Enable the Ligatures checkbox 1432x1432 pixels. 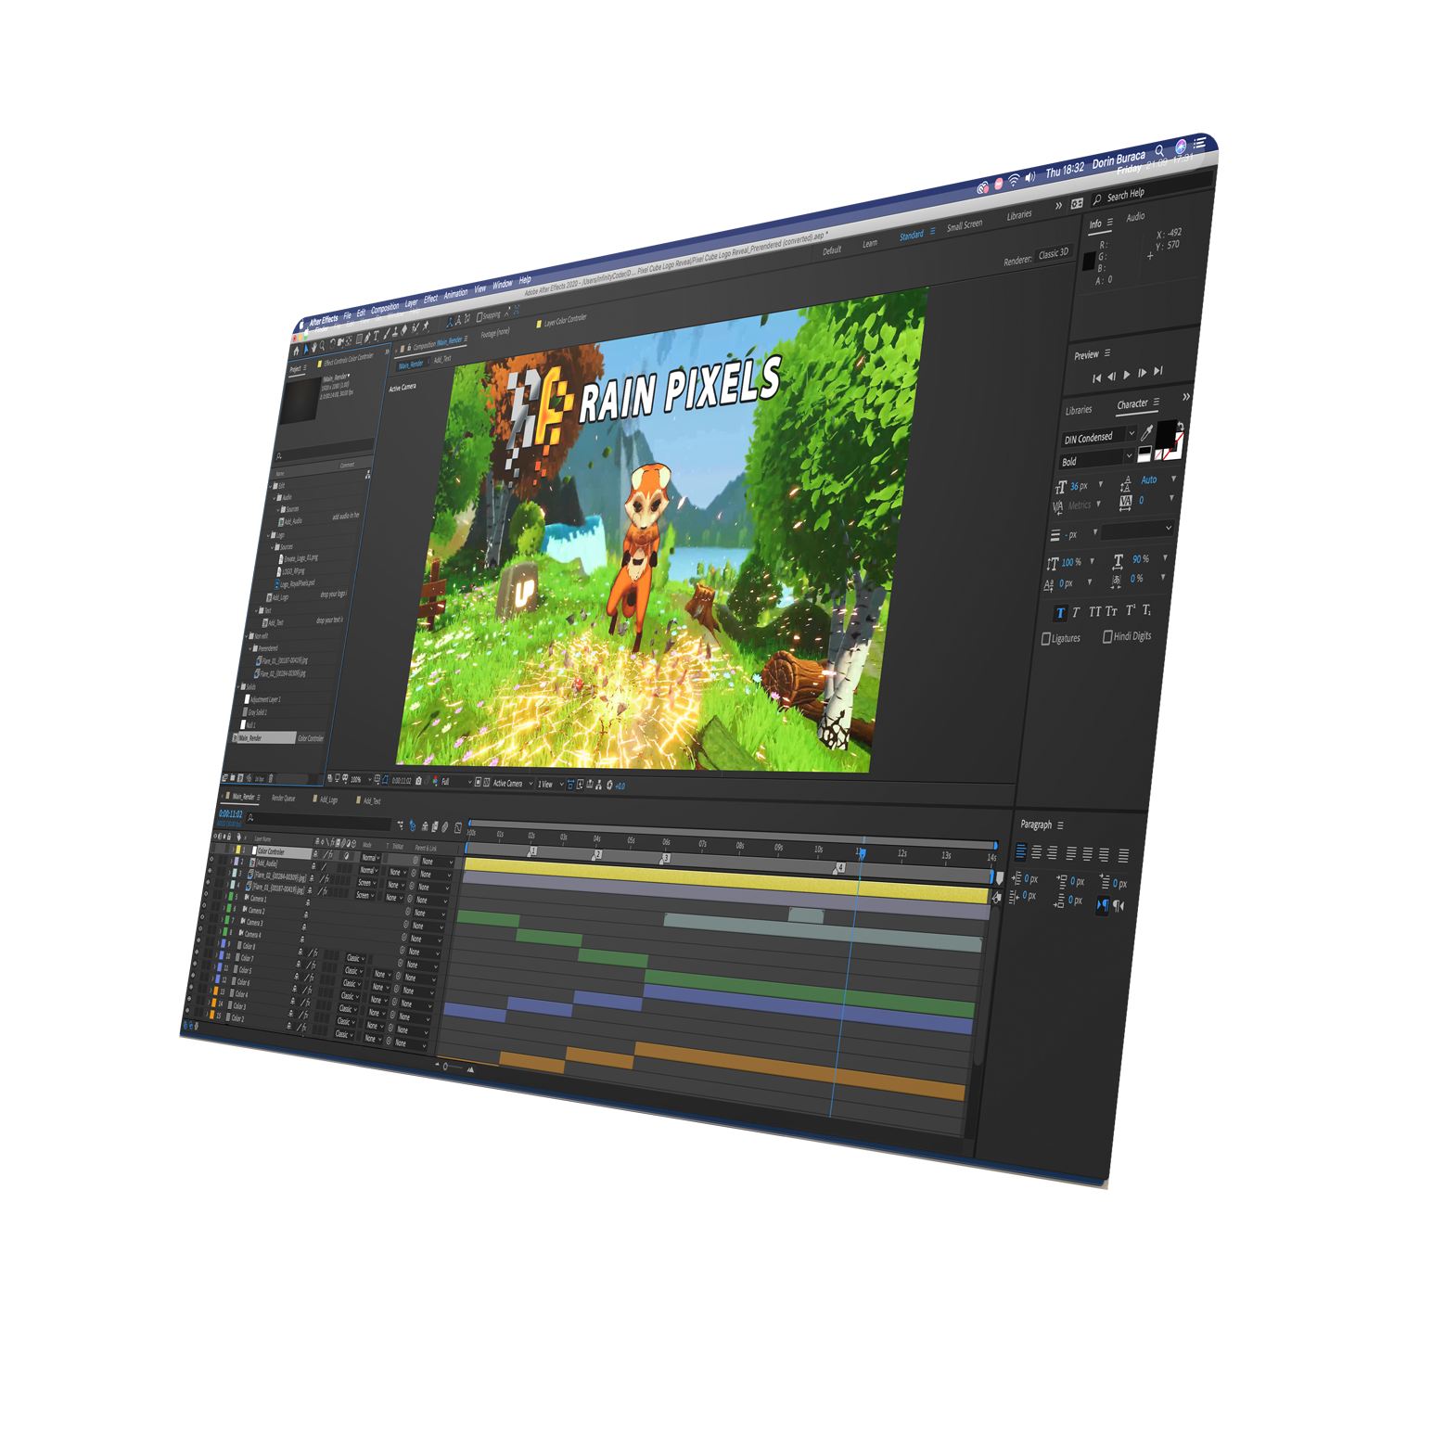coord(1046,639)
